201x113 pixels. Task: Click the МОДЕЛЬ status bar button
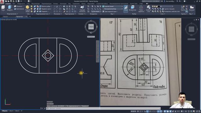(x=133, y=111)
